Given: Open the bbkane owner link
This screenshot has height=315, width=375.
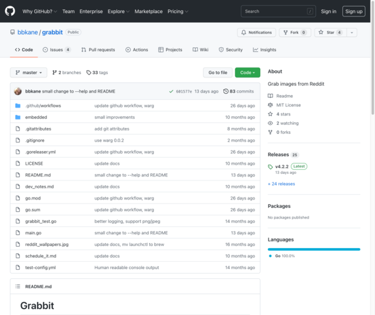Looking at the screenshot, I should click(28, 32).
